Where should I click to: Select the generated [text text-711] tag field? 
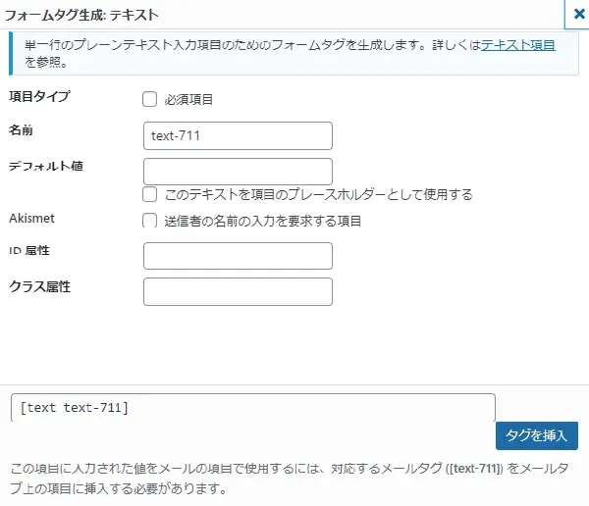click(253, 408)
